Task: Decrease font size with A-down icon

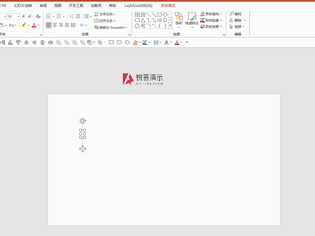Action: point(30,16)
